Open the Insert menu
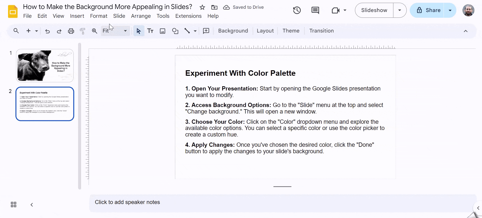This screenshot has height=218, width=482. tap(77, 16)
